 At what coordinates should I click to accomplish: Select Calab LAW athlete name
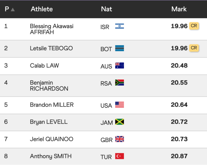(44, 66)
